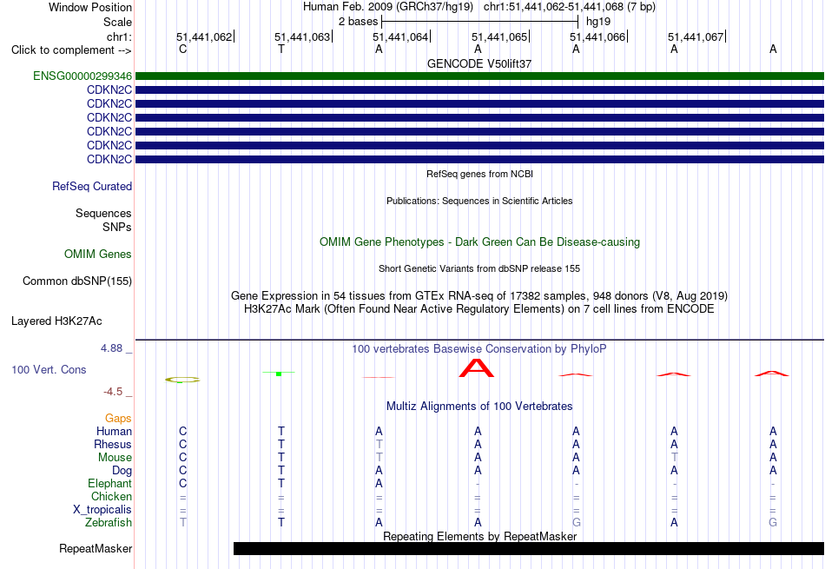Click the black RepeatMasker element bar
The width and height of the screenshot is (825, 569).
[x=529, y=548]
